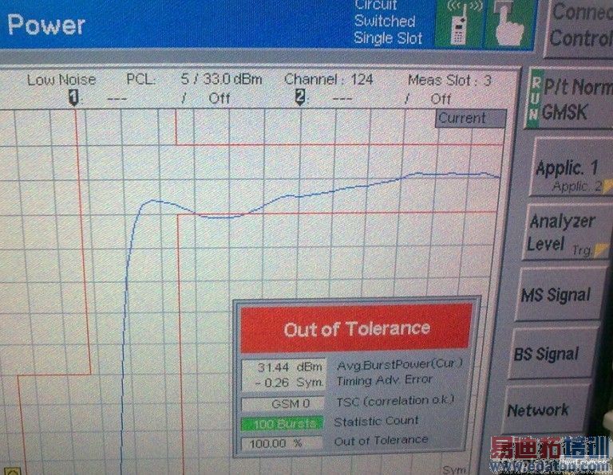The image size is (613, 475).
Task: Click the Statistic Count label
Action: (x=376, y=421)
